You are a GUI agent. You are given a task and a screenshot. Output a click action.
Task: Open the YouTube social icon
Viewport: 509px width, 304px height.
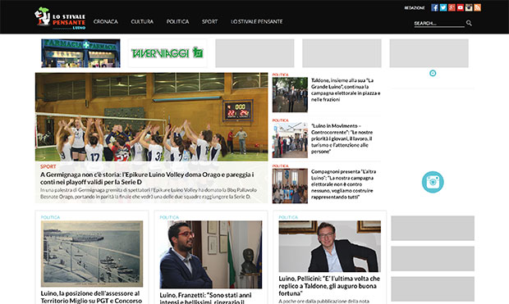pos(460,7)
